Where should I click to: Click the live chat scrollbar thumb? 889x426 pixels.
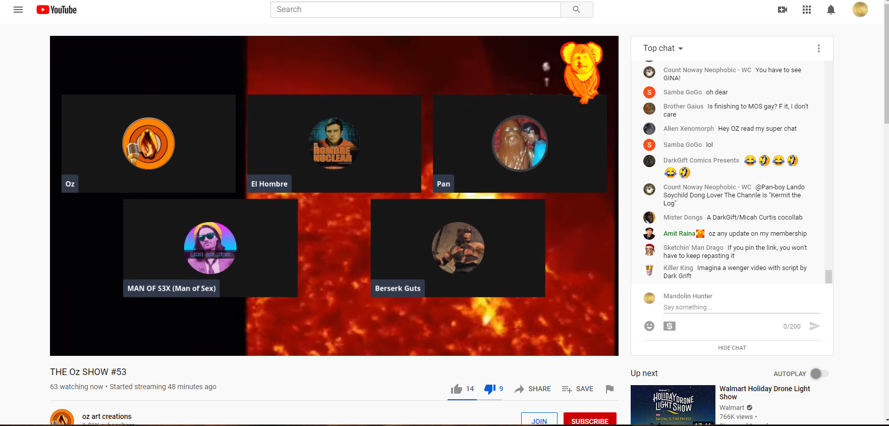coord(828,276)
